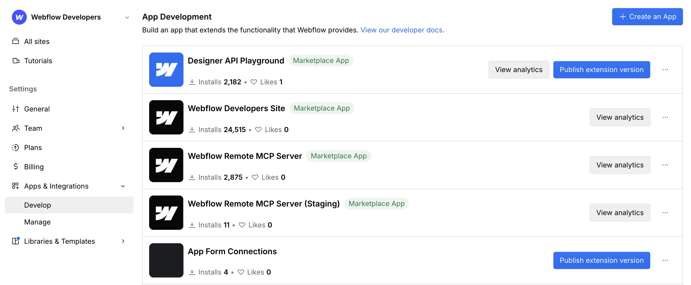Select the Apps & Integrations grid icon

pos(16,186)
